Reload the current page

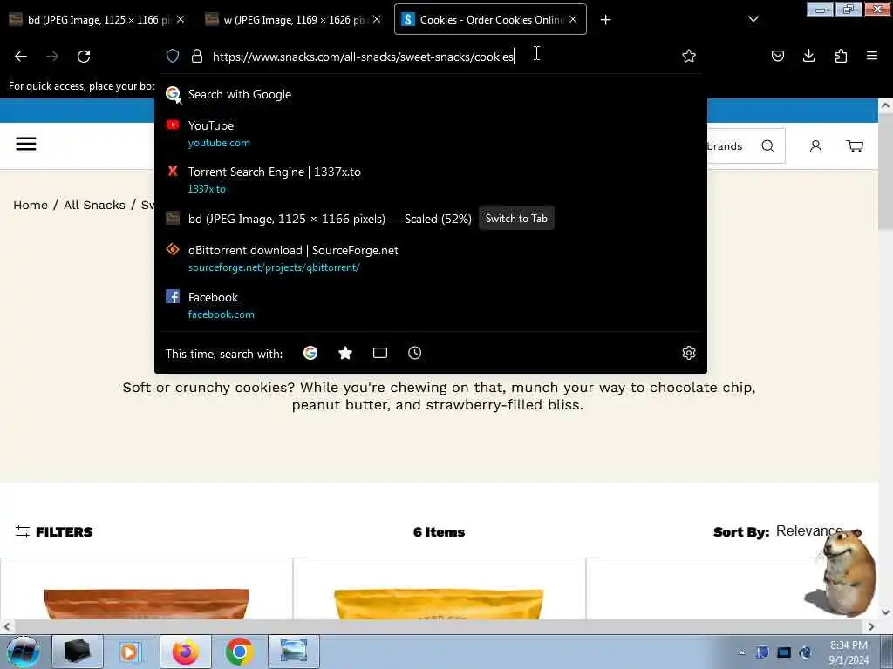point(84,57)
